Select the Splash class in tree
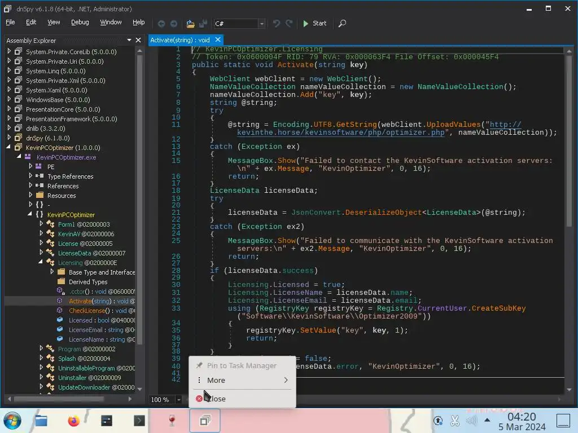Image resolution: width=578 pixels, height=433 pixels. coord(84,358)
